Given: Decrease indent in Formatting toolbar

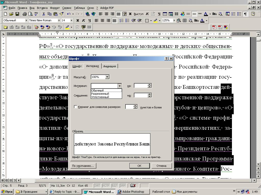Looking at the screenshot, I should click(x=133, y=21).
